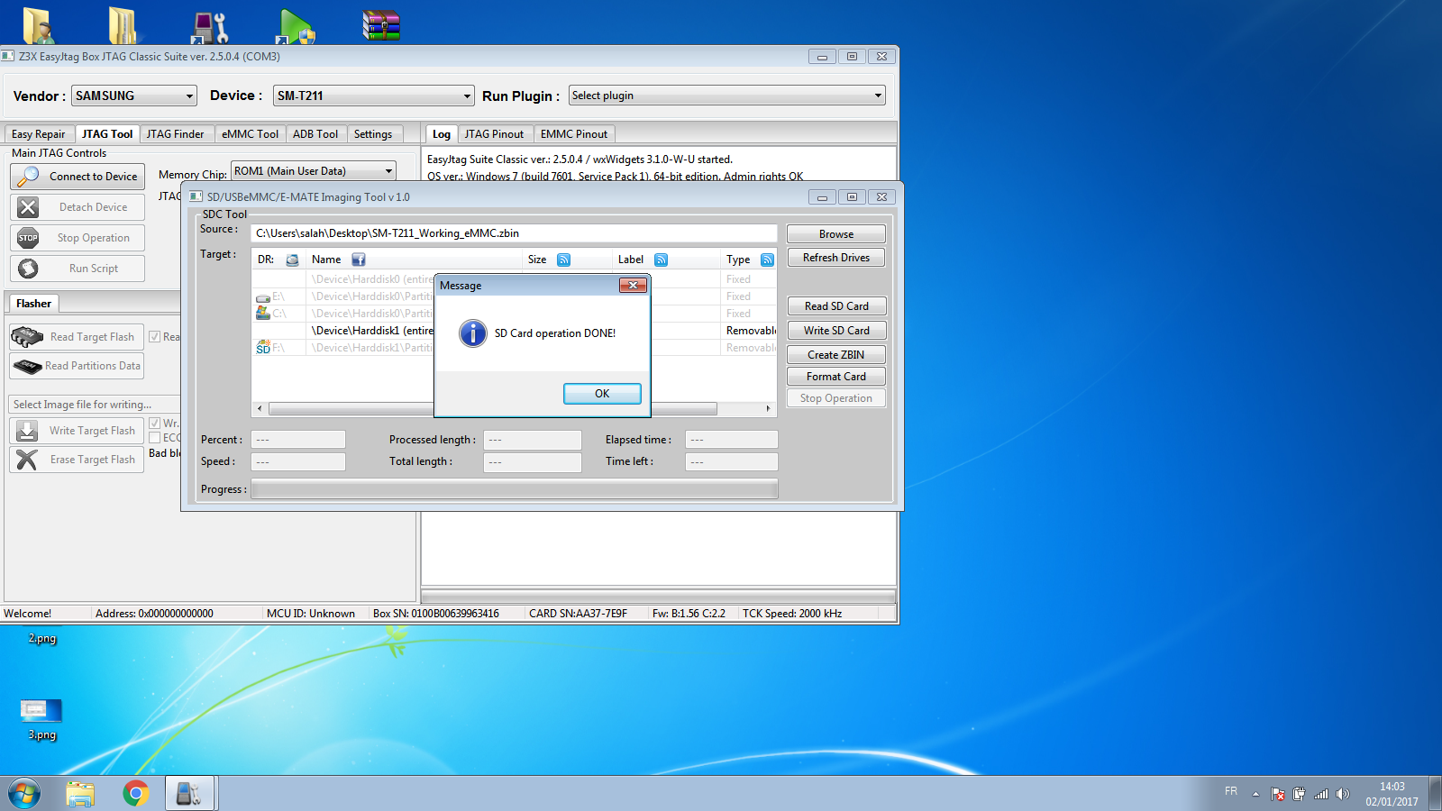Click the Browse button for source file
The height and width of the screenshot is (811, 1442).
(836, 234)
